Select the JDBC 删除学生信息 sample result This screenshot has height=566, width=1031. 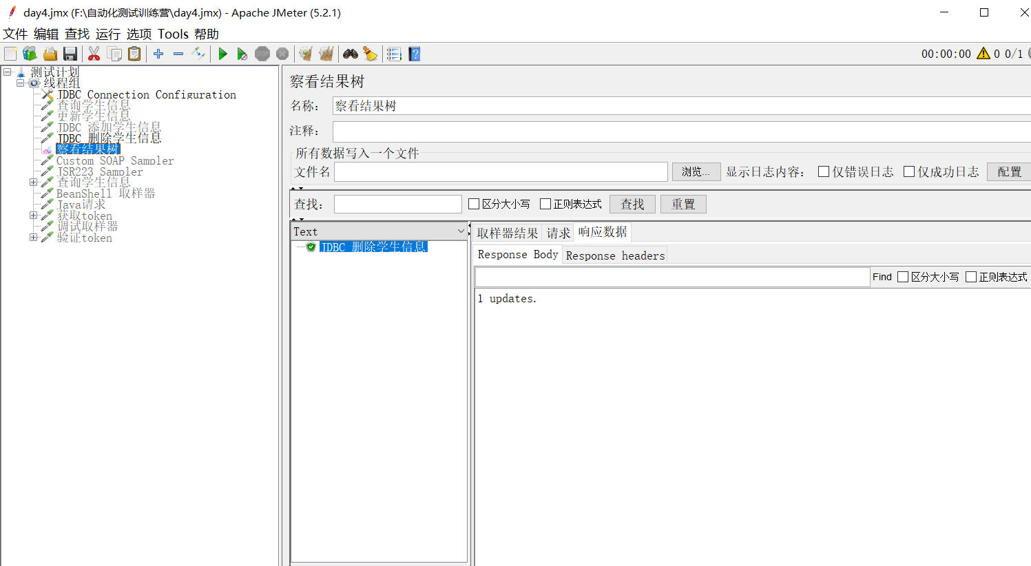[x=374, y=247]
